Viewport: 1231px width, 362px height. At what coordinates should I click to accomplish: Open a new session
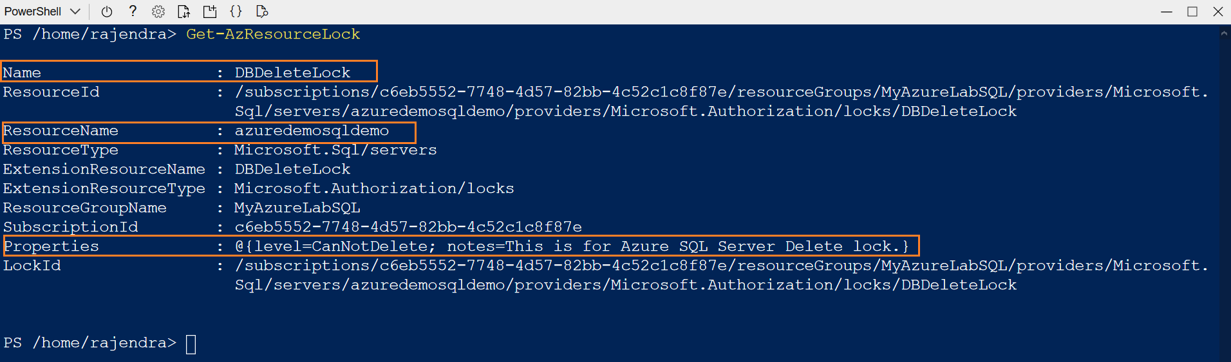click(x=210, y=12)
